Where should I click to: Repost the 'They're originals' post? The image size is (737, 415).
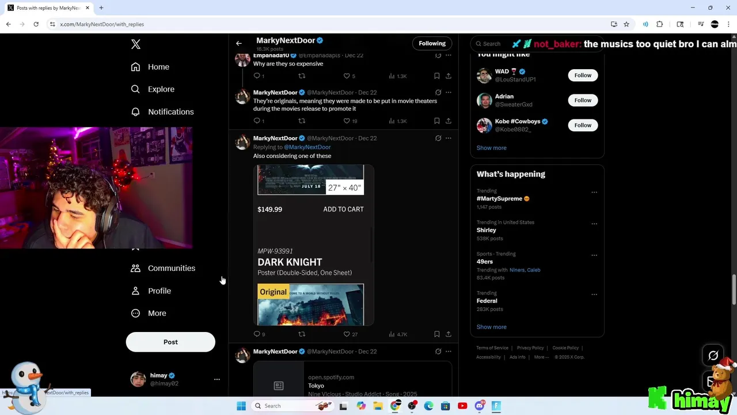302,121
